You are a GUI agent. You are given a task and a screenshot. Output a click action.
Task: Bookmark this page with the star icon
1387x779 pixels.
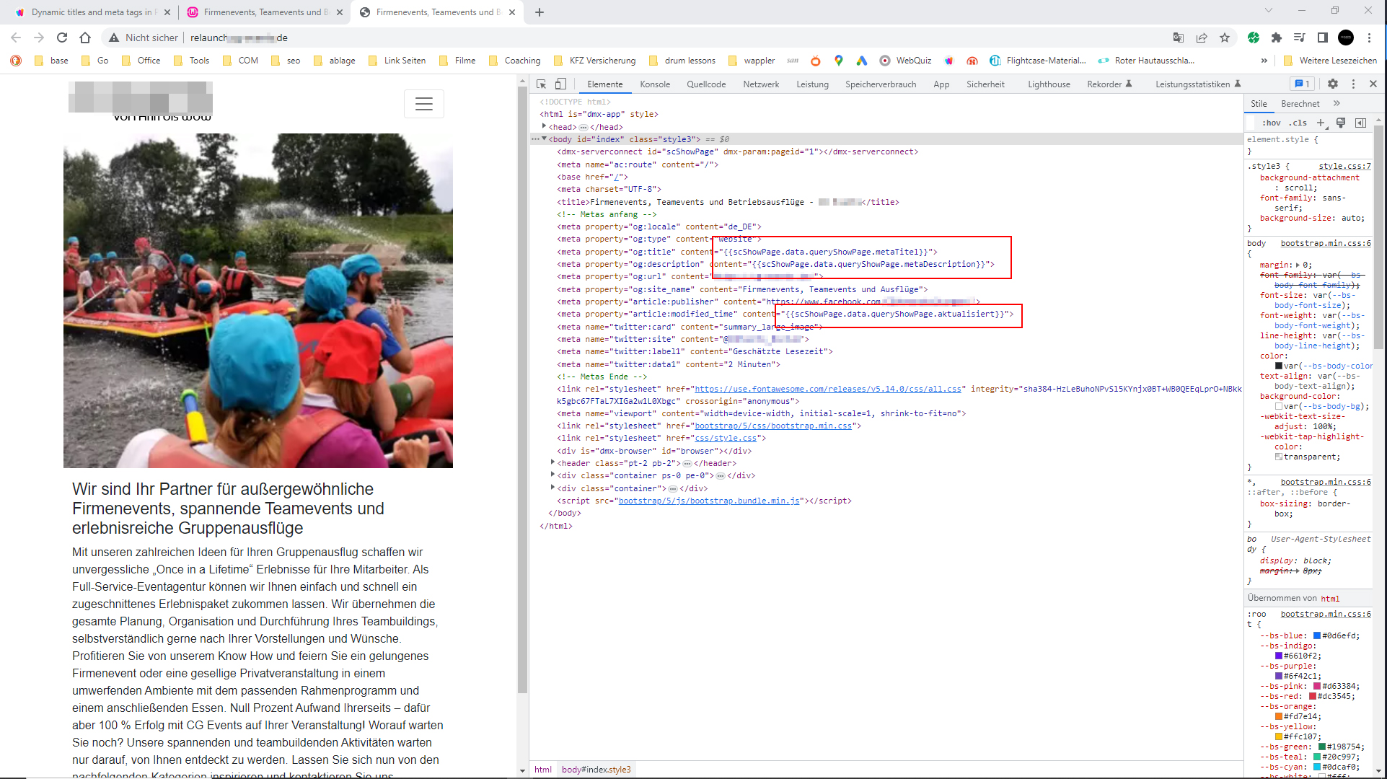1225,38
